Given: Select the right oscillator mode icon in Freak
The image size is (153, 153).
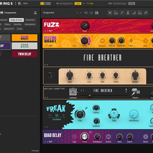Looking at the screenshot, I should coord(64,115).
